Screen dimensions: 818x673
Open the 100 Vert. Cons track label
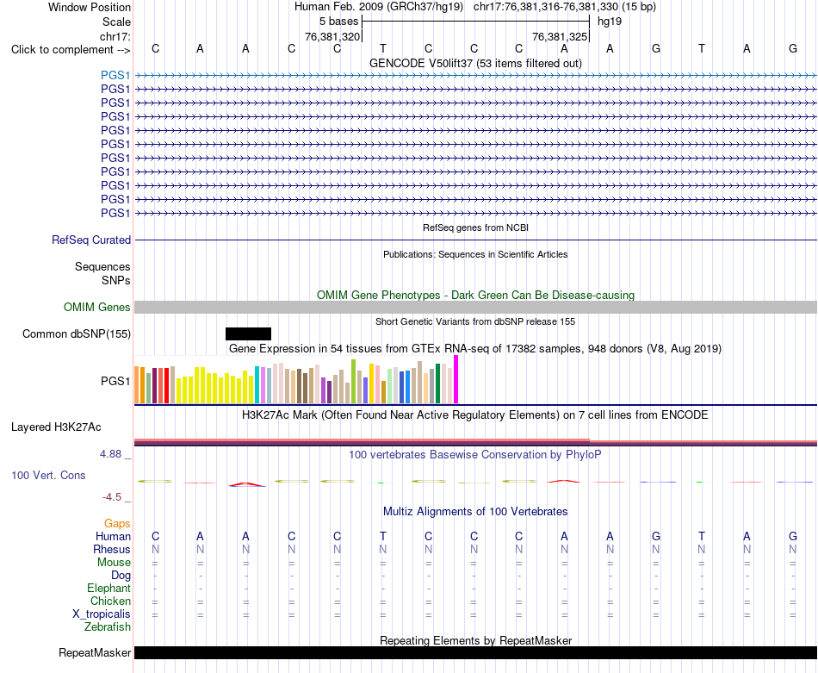pyautogui.click(x=48, y=475)
